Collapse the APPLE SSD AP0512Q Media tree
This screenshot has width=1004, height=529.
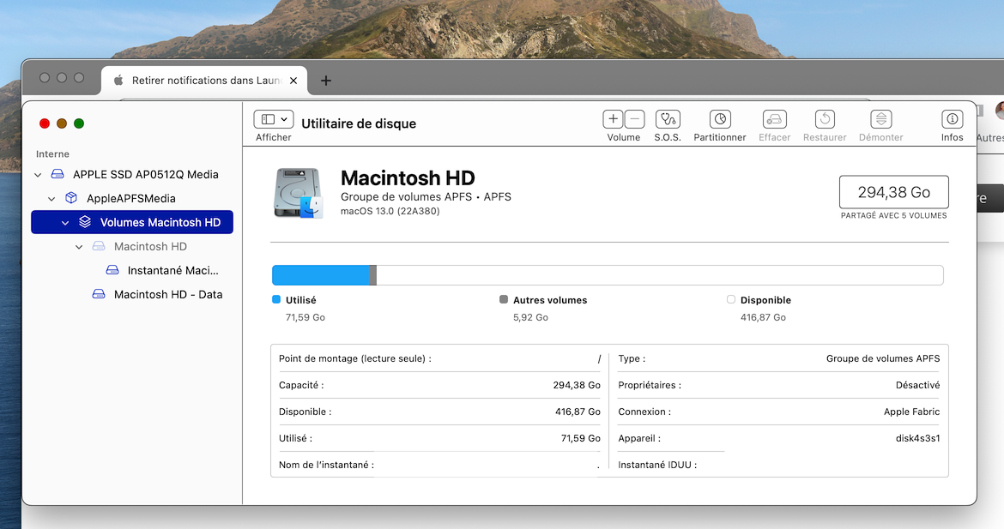pos(38,175)
